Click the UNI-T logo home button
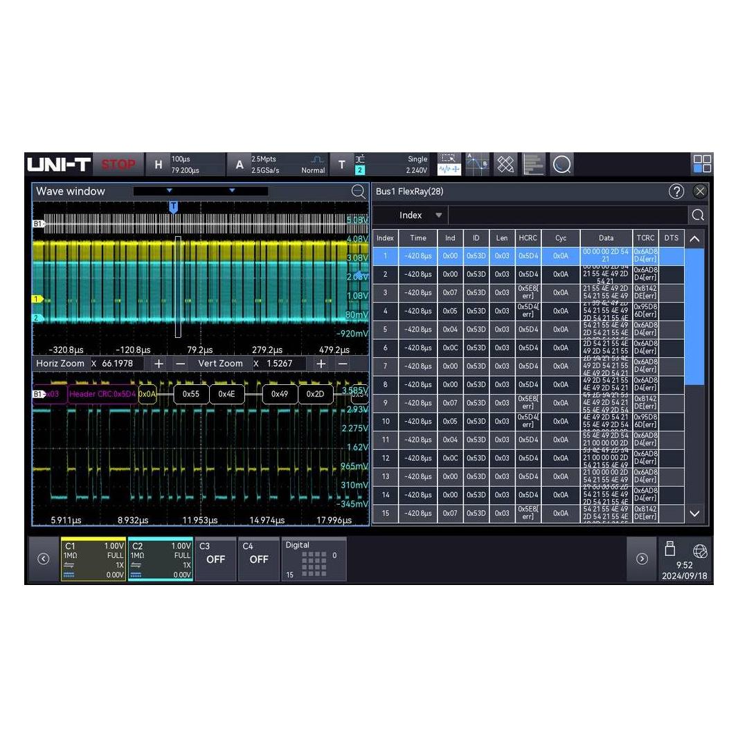The image size is (738, 738). 58,164
